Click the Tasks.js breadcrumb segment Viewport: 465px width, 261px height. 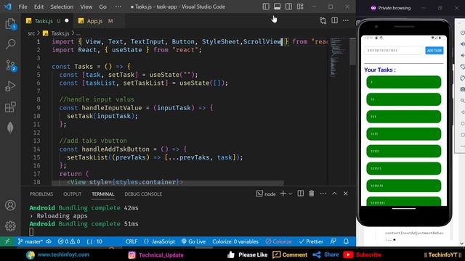coord(57,33)
